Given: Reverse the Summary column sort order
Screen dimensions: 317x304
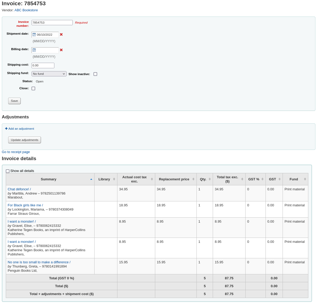Looking at the screenshot, I should click(91, 179).
